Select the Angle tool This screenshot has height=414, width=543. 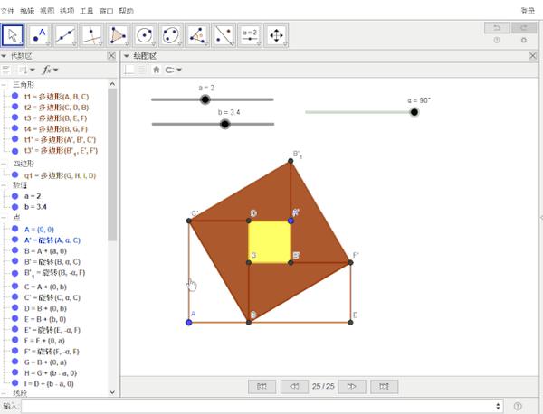click(x=197, y=35)
